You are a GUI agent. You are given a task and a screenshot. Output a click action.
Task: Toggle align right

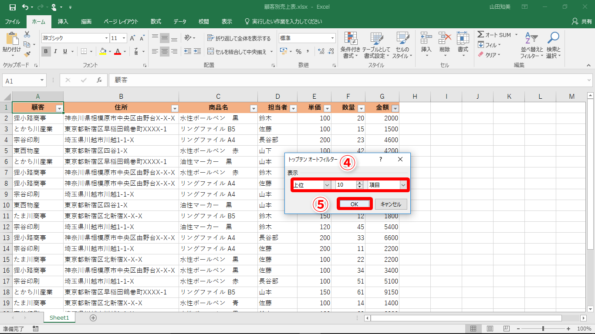click(174, 51)
